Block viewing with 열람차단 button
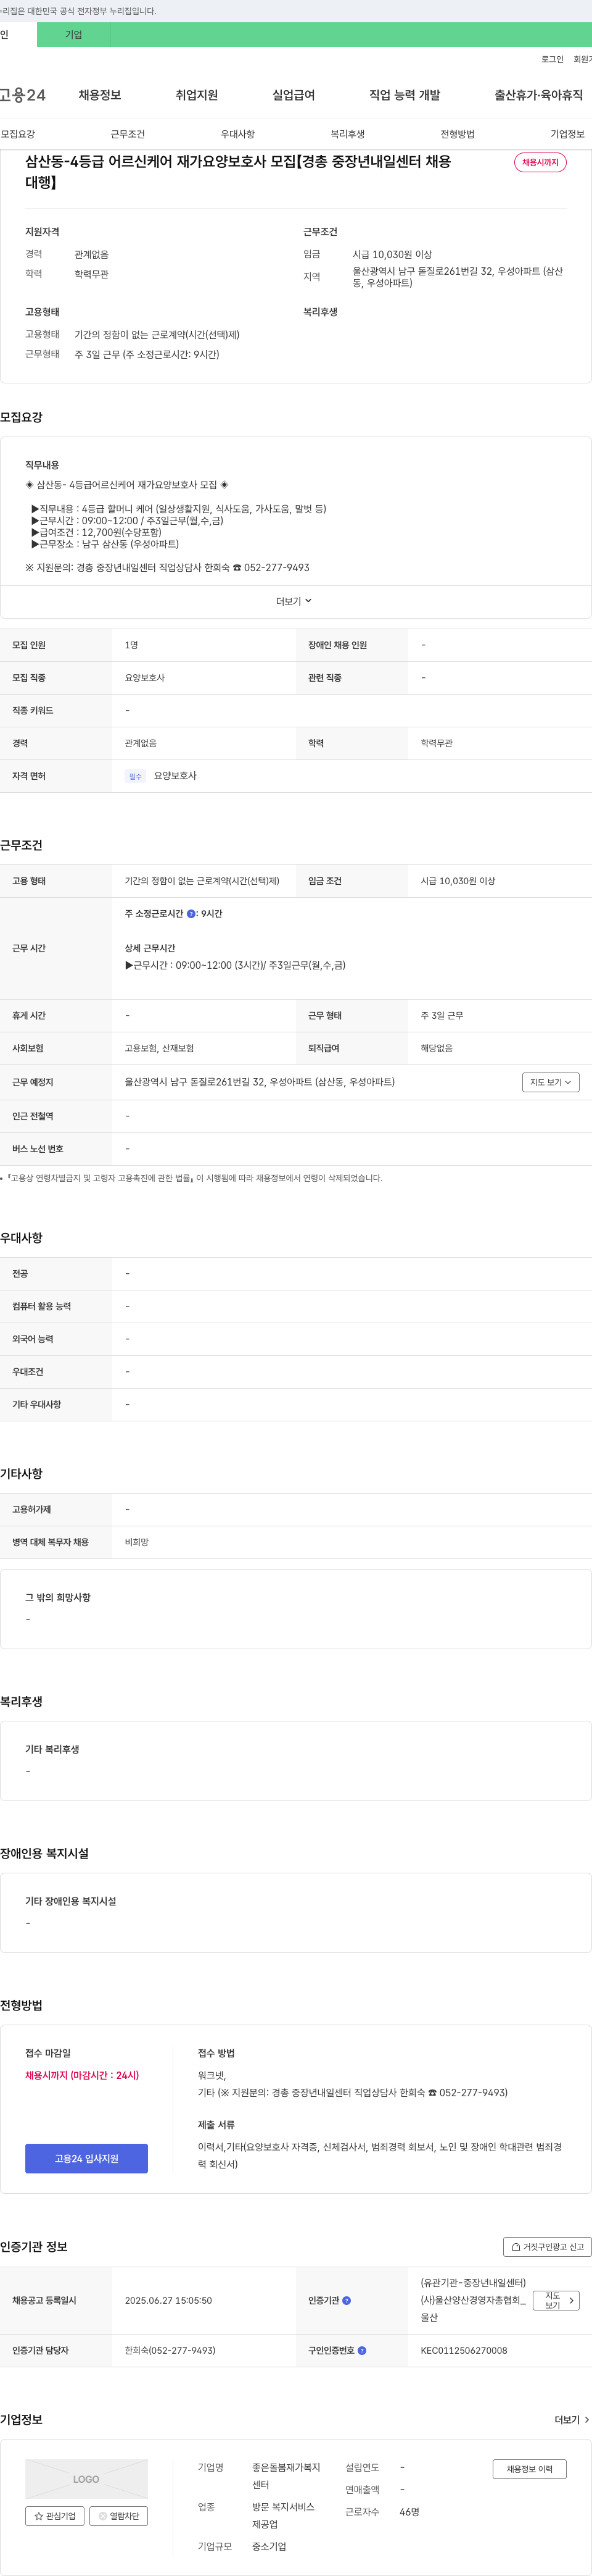Viewport: 592px width, 2576px height. [119, 2516]
